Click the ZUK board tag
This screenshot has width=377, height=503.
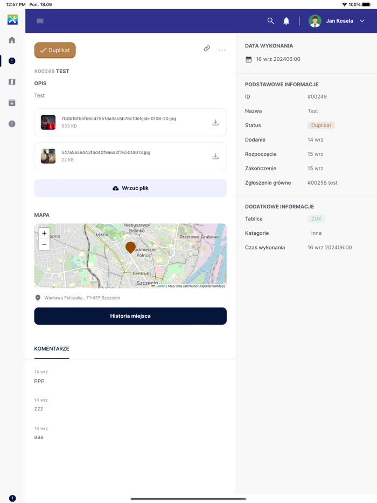[x=316, y=219]
